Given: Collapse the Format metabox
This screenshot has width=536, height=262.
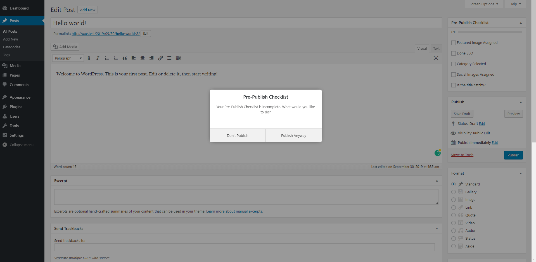Looking at the screenshot, I should 521,173.
